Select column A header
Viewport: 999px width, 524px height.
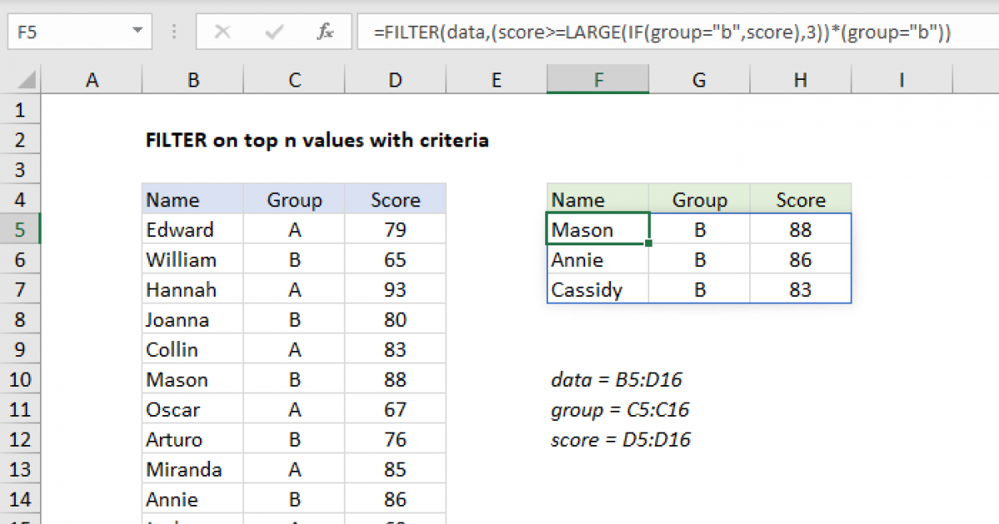(x=92, y=80)
